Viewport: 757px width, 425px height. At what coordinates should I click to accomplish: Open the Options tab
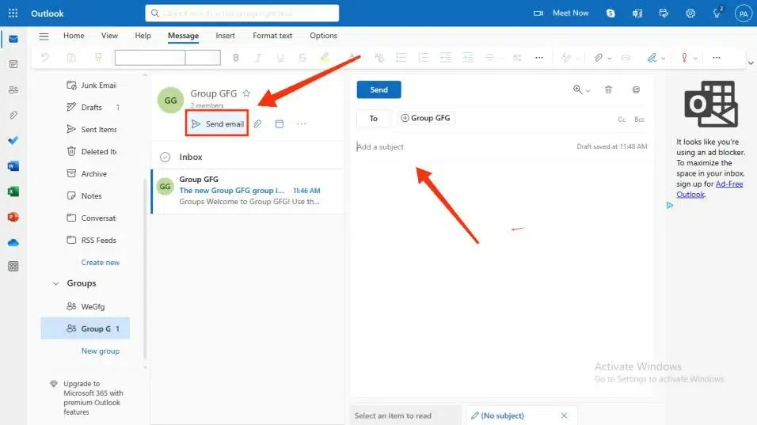pos(323,35)
